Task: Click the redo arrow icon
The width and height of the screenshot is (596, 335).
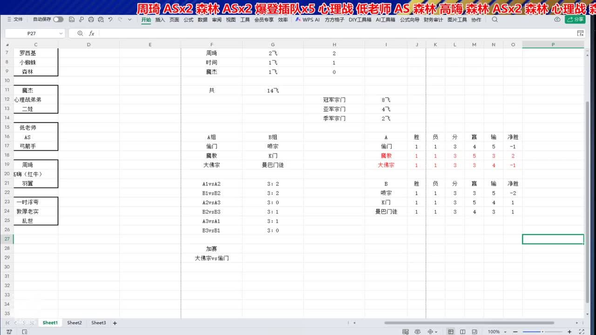Action: click(x=120, y=20)
